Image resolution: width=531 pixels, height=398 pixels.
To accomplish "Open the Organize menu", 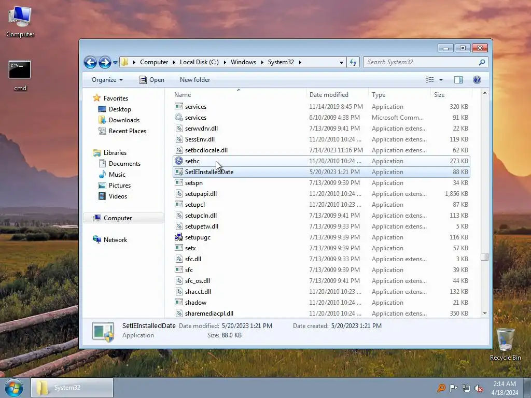I will pos(107,80).
